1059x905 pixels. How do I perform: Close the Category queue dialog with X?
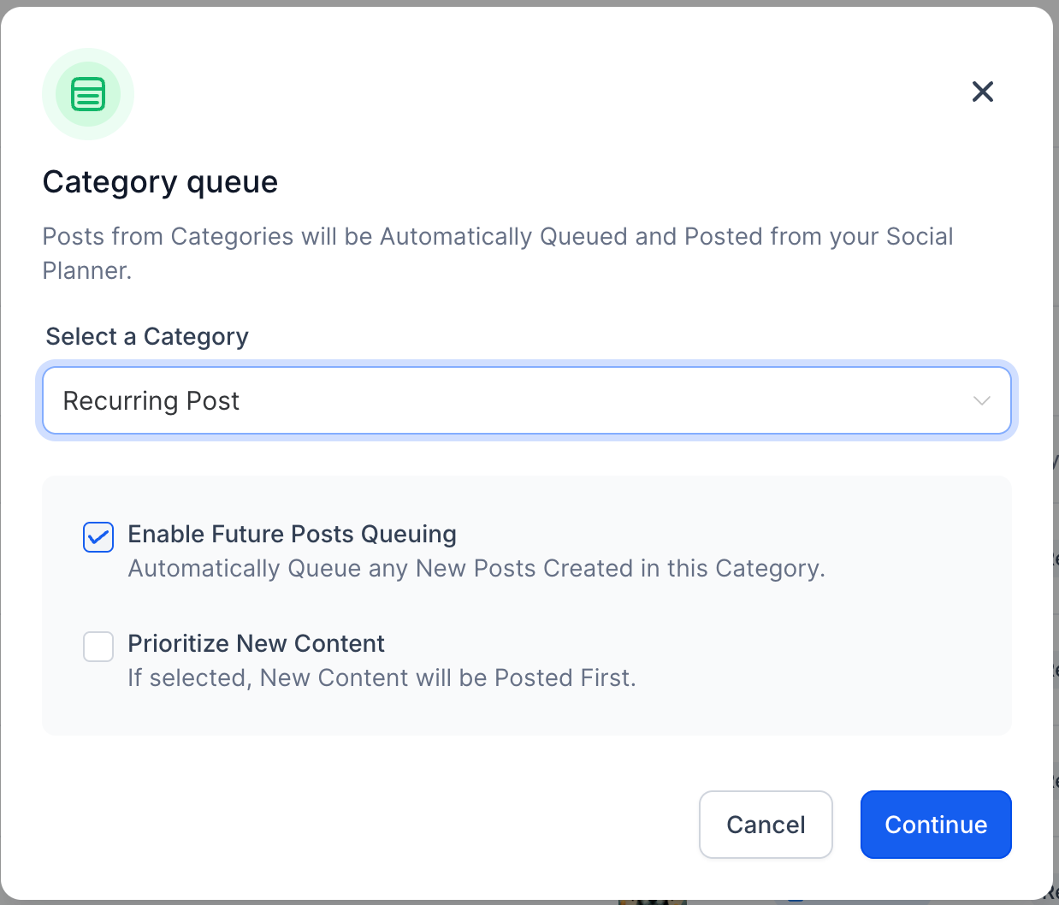(982, 92)
